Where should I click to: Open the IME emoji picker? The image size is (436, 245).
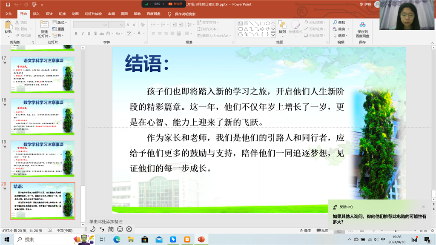pos(120,229)
